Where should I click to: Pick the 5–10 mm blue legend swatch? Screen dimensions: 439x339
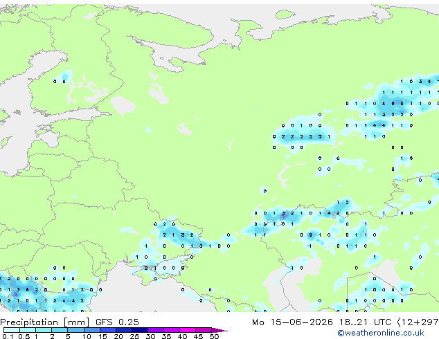tap(75, 330)
